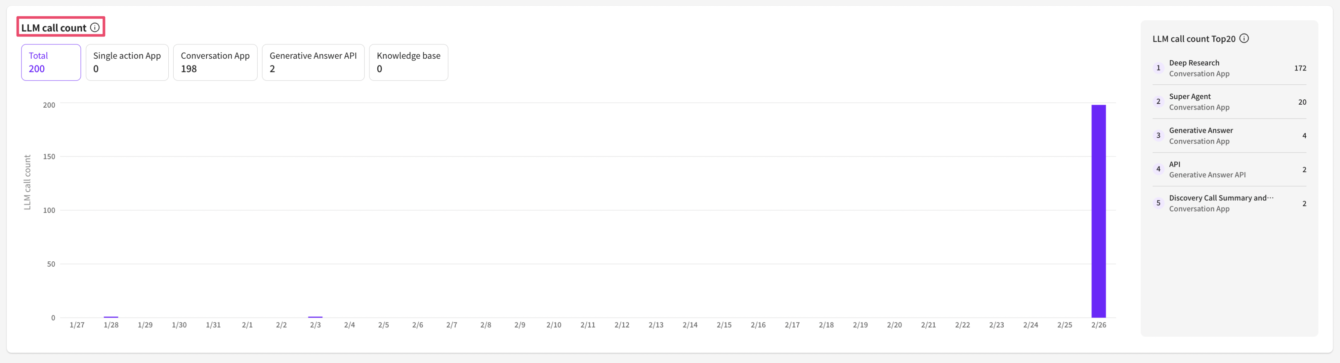Viewport: 1340px width, 363px height.
Task: Click the rank 1 badge in Top20
Action: (1158, 68)
